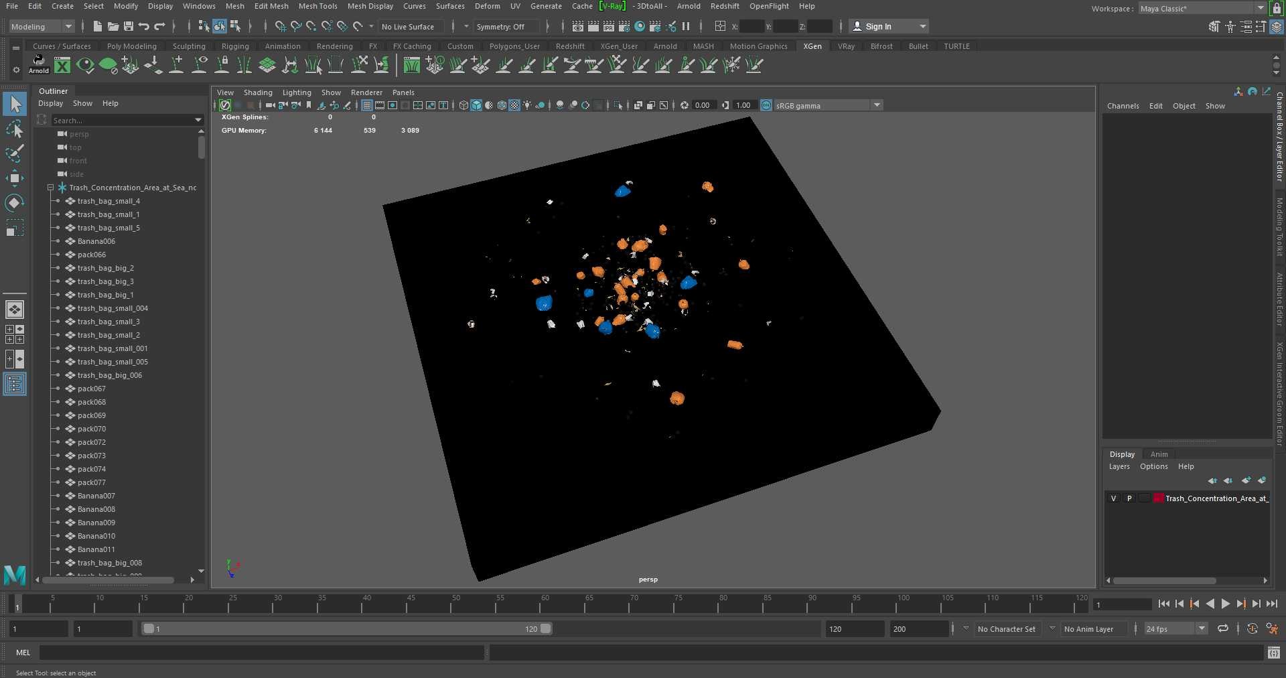
Task: Collapse the Trash_Concentration_Area group node
Action: 50,188
